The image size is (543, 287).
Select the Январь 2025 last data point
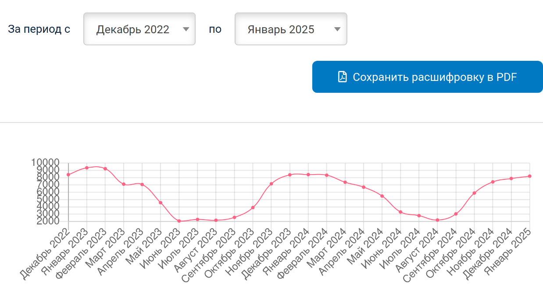pos(530,176)
